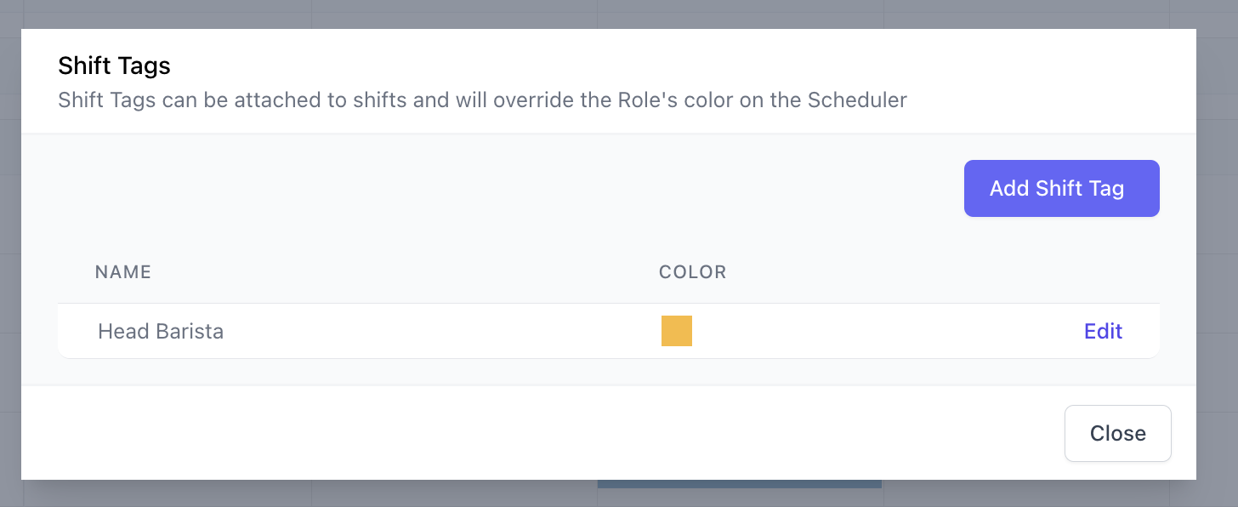The image size is (1238, 507).
Task: Click the gray panel area below the tag row
Action: [x=595, y=372]
